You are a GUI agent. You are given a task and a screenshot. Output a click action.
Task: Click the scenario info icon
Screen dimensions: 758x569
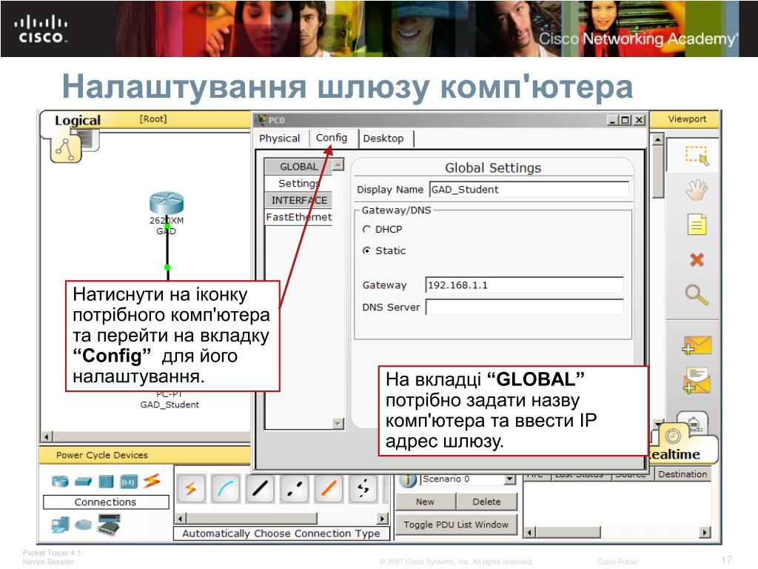pos(409,480)
